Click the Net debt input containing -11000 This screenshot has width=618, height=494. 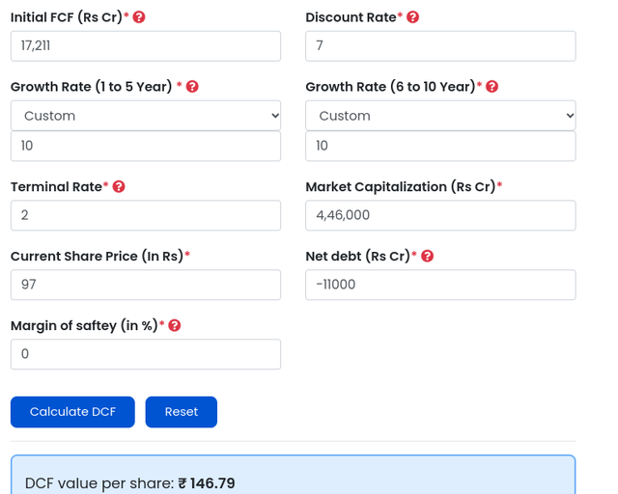tap(440, 285)
